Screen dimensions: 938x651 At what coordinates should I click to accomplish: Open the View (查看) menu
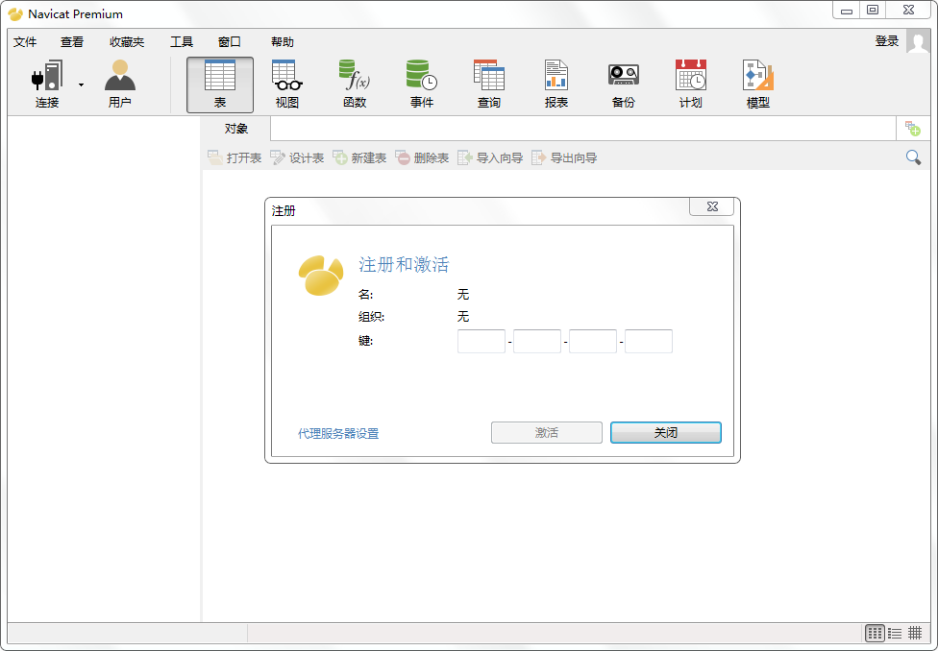72,42
